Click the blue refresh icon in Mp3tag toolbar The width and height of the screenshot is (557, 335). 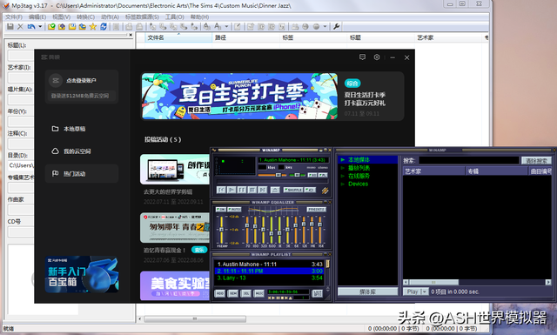click(x=104, y=27)
